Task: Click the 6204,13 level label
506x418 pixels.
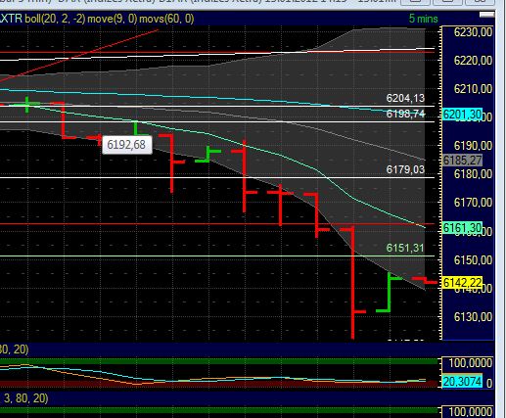Action: point(405,98)
